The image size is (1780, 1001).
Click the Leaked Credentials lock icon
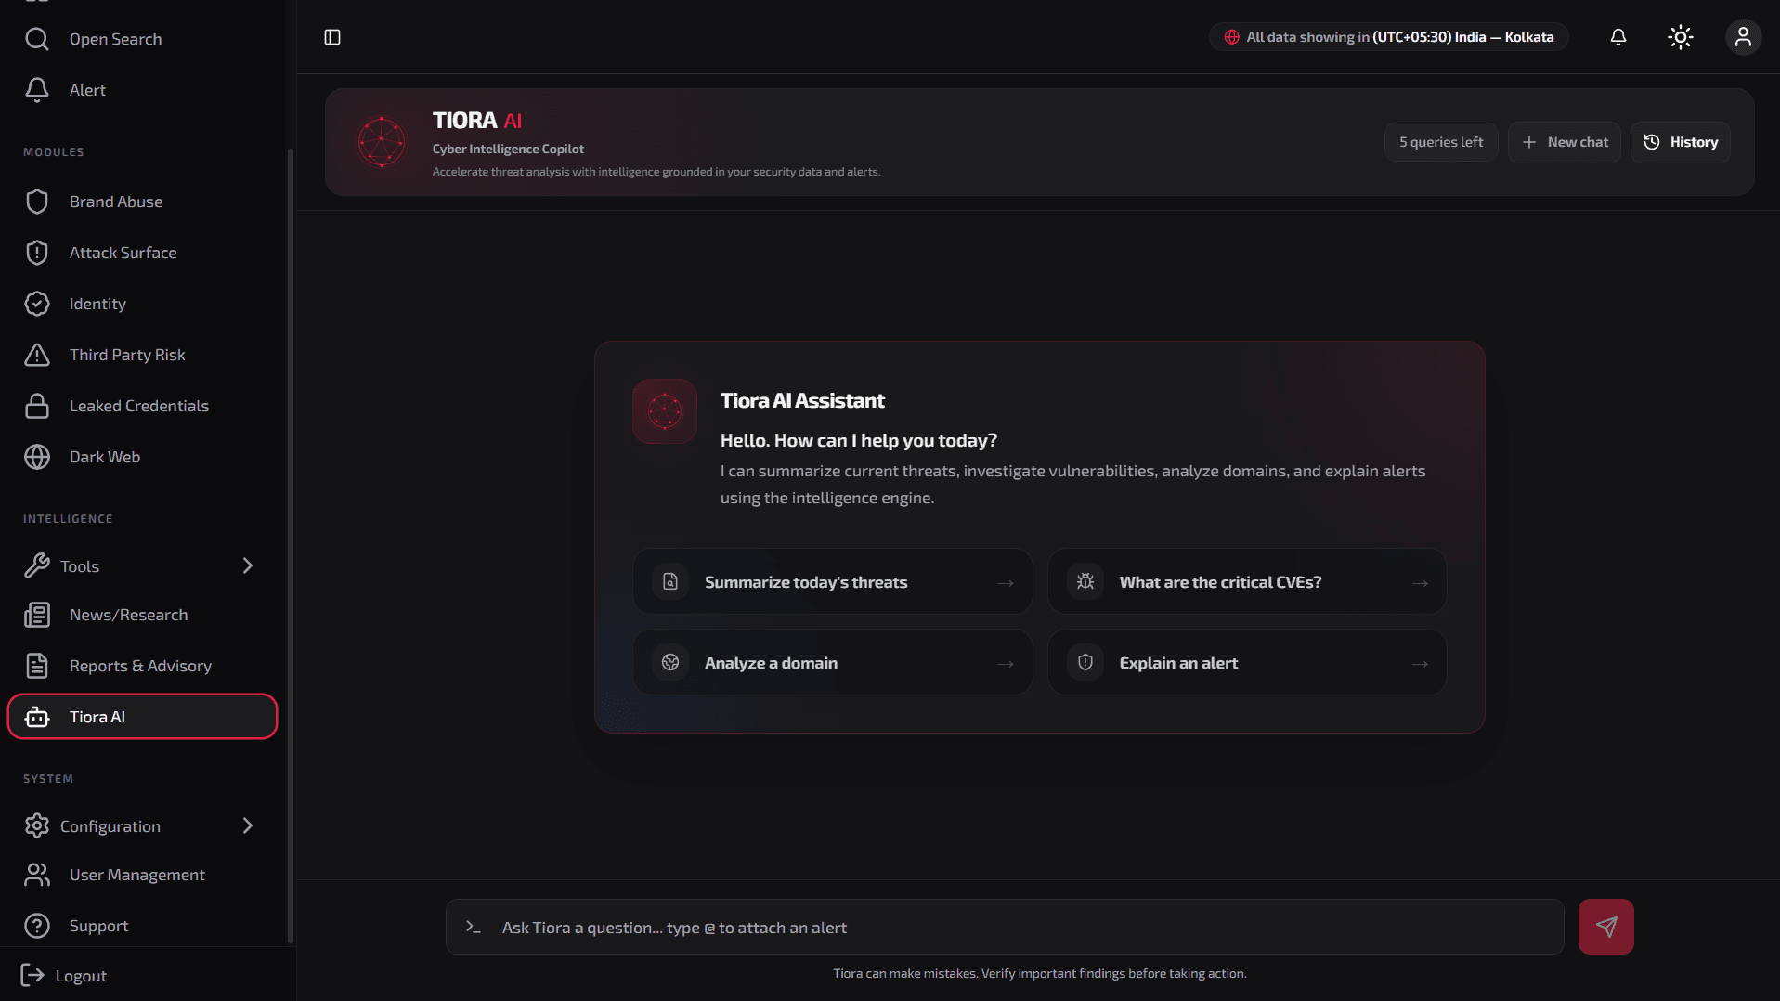(37, 406)
